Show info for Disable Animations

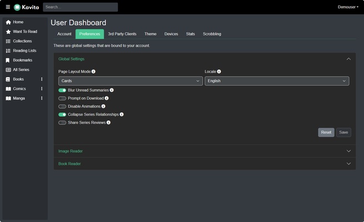pyautogui.click(x=103, y=106)
